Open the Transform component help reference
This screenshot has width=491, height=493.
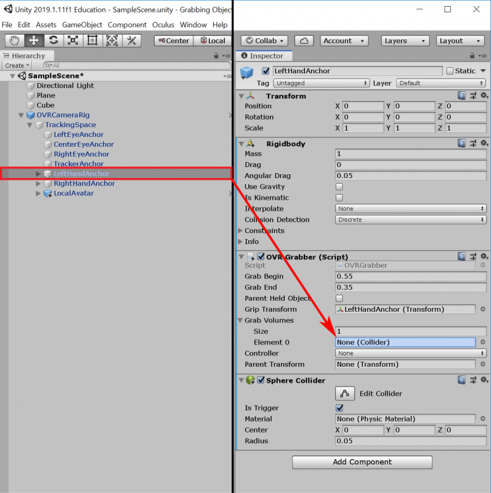(x=461, y=96)
